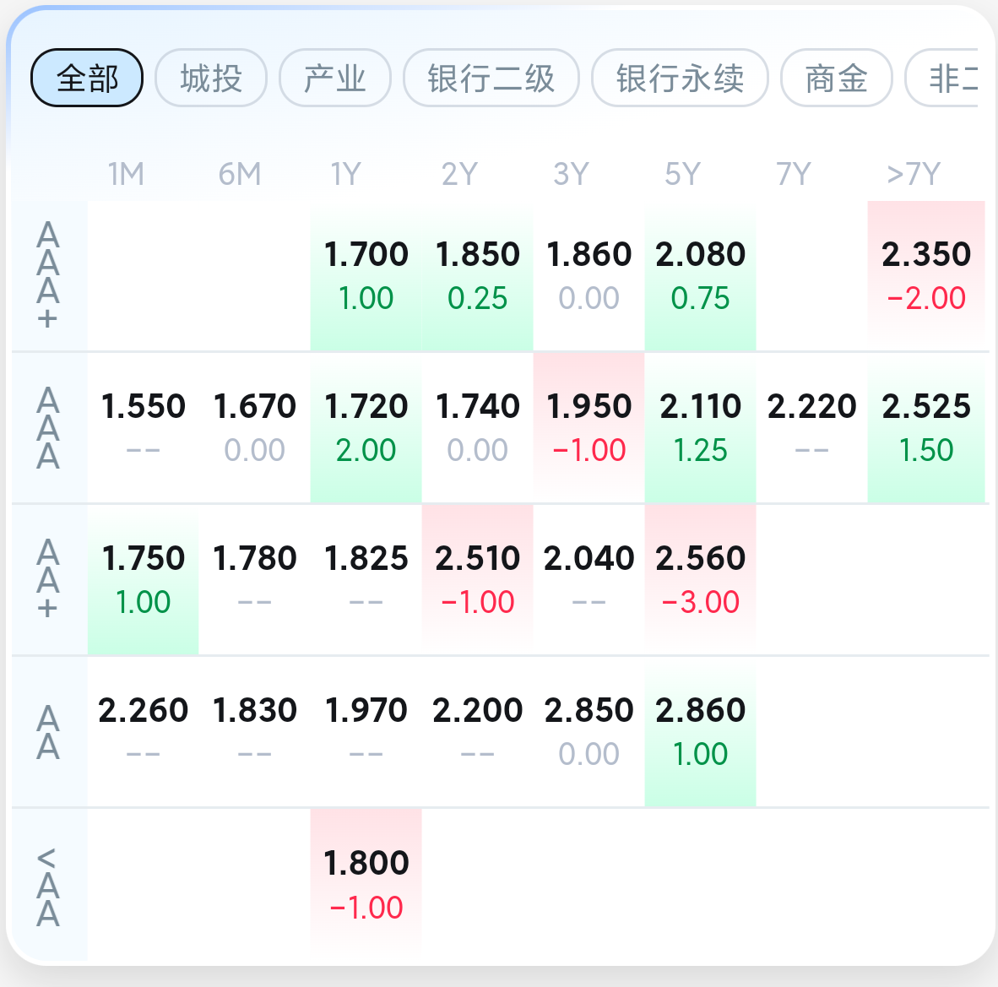This screenshot has height=987, width=998.
Task: Click the AA rating row label
Action: 48,732
